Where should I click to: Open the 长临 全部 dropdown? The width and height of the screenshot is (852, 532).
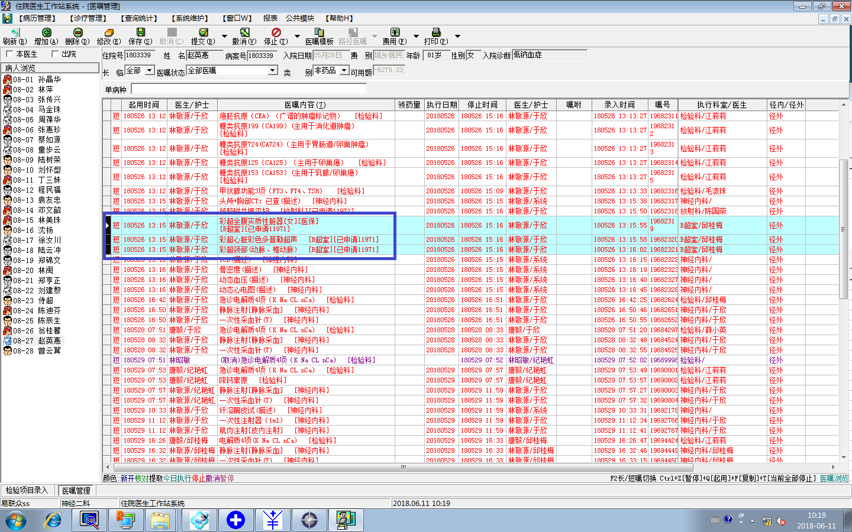(x=150, y=70)
